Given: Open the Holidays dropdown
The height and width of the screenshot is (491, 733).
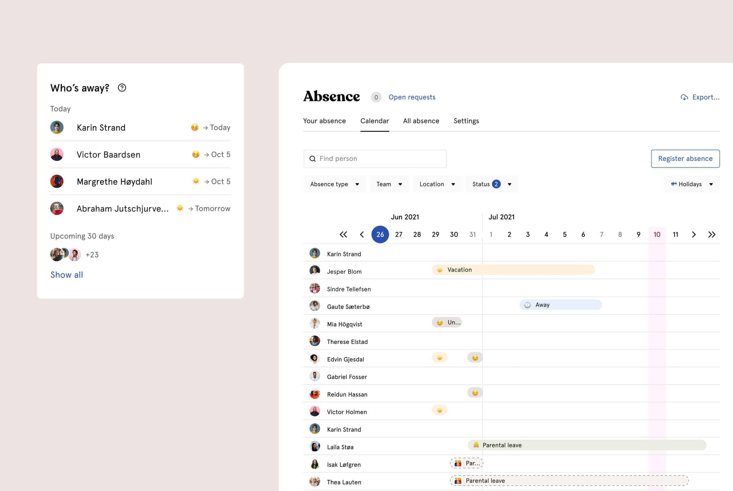Looking at the screenshot, I should (691, 184).
